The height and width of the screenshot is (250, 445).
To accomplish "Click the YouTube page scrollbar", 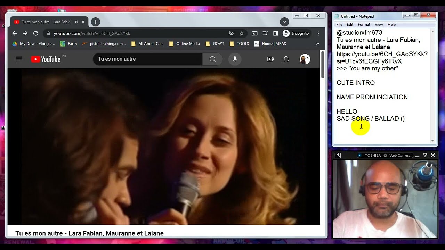I will coord(323,65).
